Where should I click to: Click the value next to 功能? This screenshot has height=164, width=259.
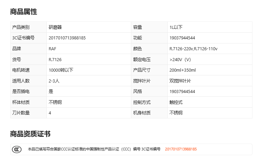(182, 38)
